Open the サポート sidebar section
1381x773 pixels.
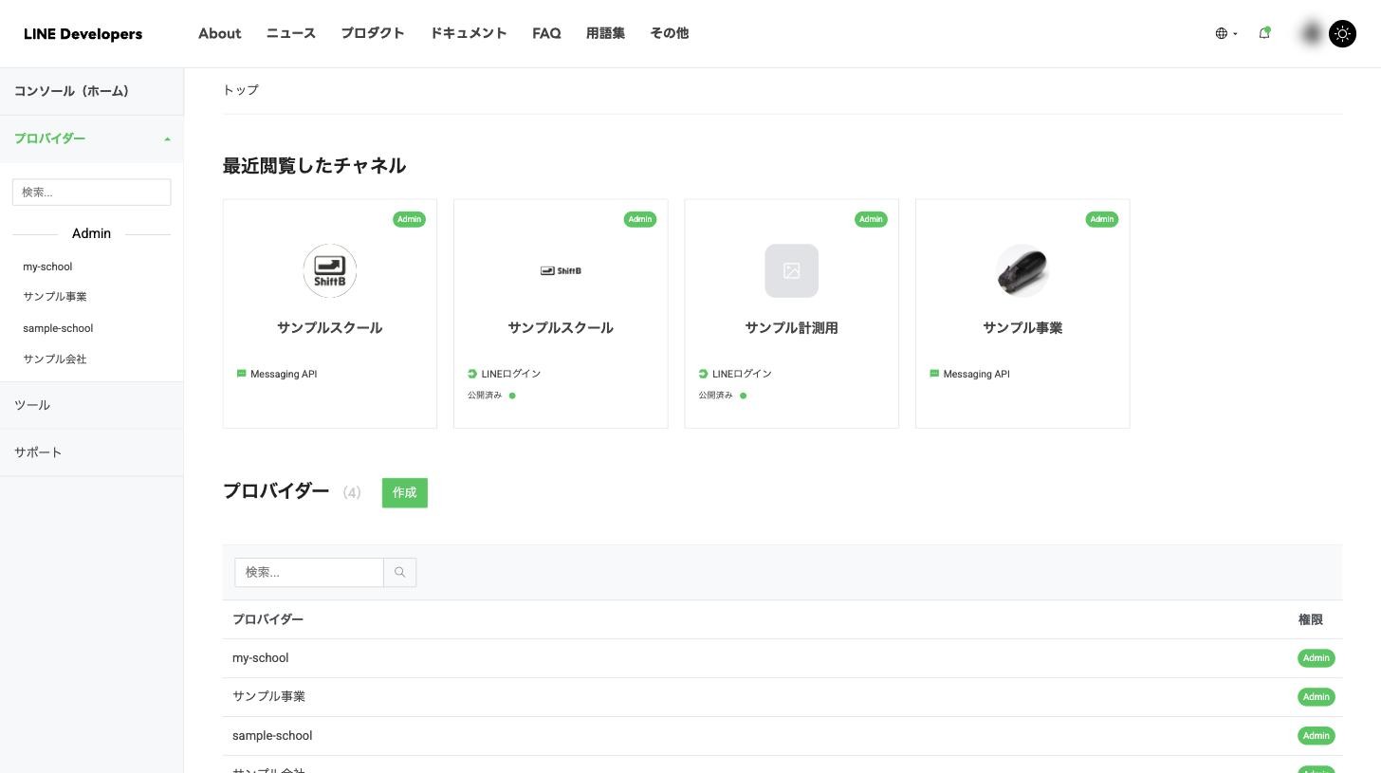[x=92, y=452]
